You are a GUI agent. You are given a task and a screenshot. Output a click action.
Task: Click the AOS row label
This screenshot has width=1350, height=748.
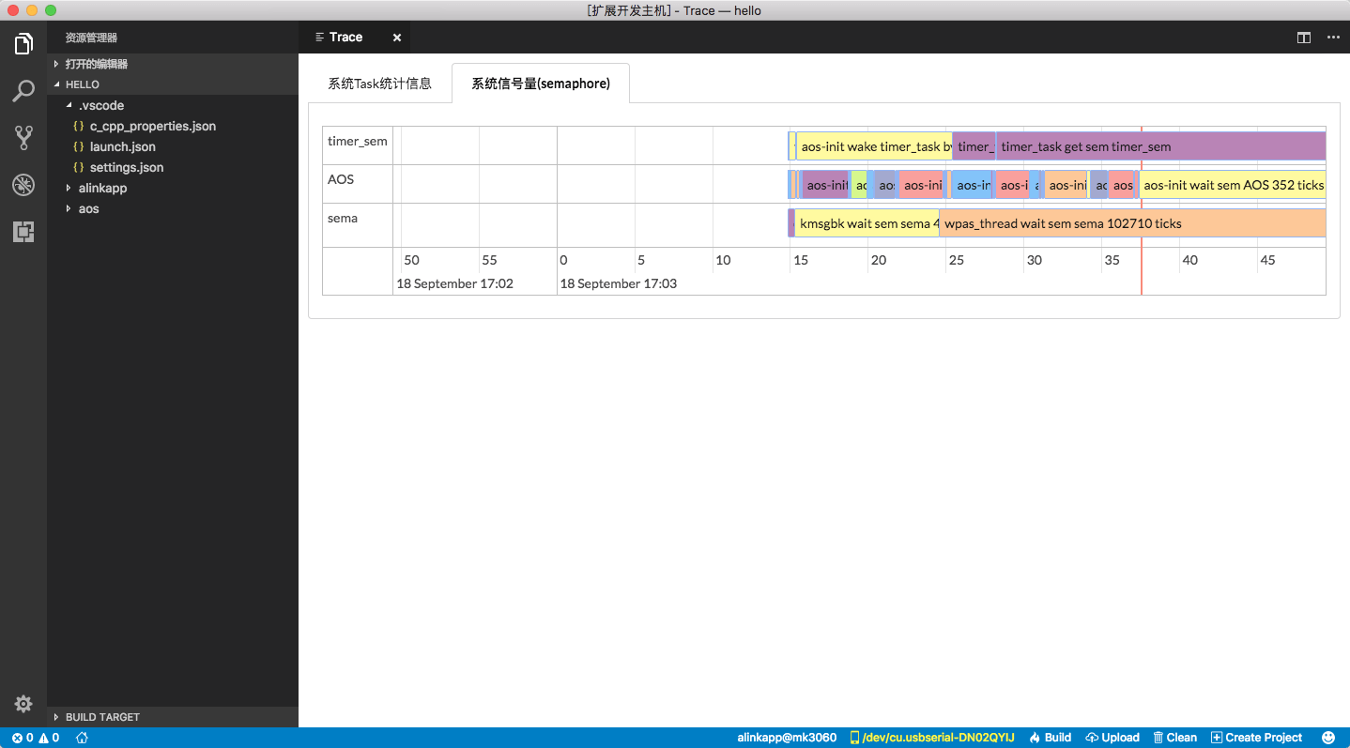[341, 179]
